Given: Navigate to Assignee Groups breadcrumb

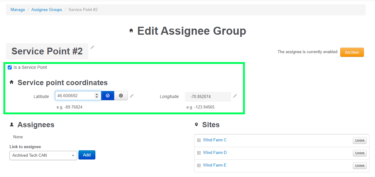Looking at the screenshot, I should point(46,10).
